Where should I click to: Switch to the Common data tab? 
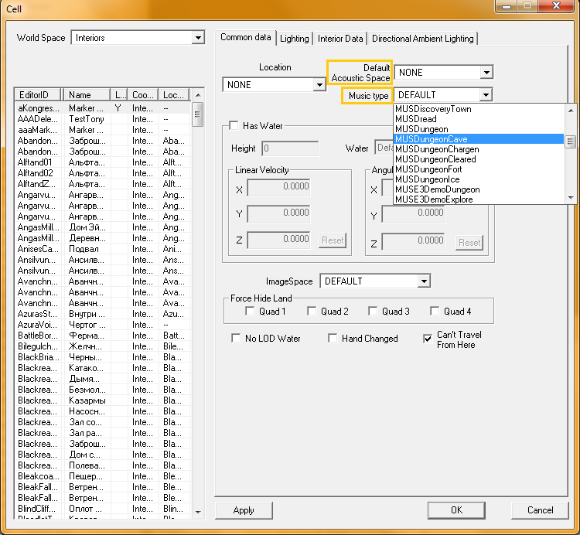pyautogui.click(x=245, y=37)
